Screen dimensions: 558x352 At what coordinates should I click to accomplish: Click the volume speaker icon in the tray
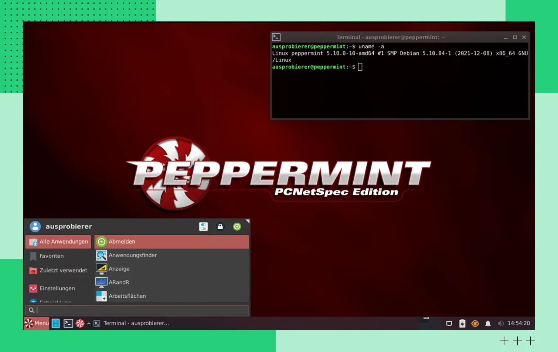coord(500,324)
